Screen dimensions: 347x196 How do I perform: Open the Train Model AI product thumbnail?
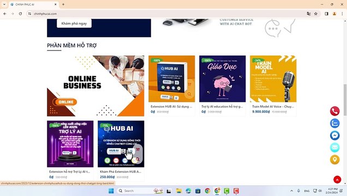(273, 79)
